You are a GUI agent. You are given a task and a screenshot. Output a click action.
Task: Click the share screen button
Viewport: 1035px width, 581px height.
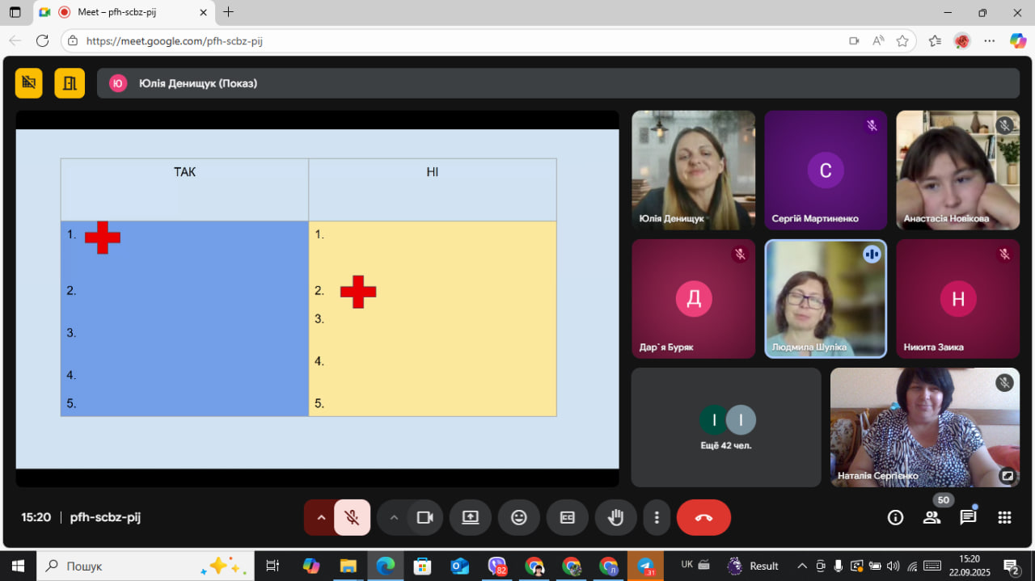470,518
